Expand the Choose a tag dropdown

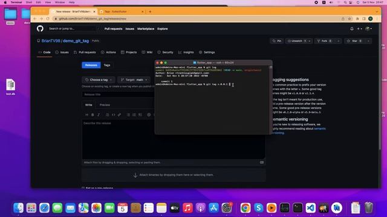(99, 80)
